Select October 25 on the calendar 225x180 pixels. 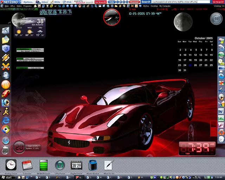coord(190,65)
